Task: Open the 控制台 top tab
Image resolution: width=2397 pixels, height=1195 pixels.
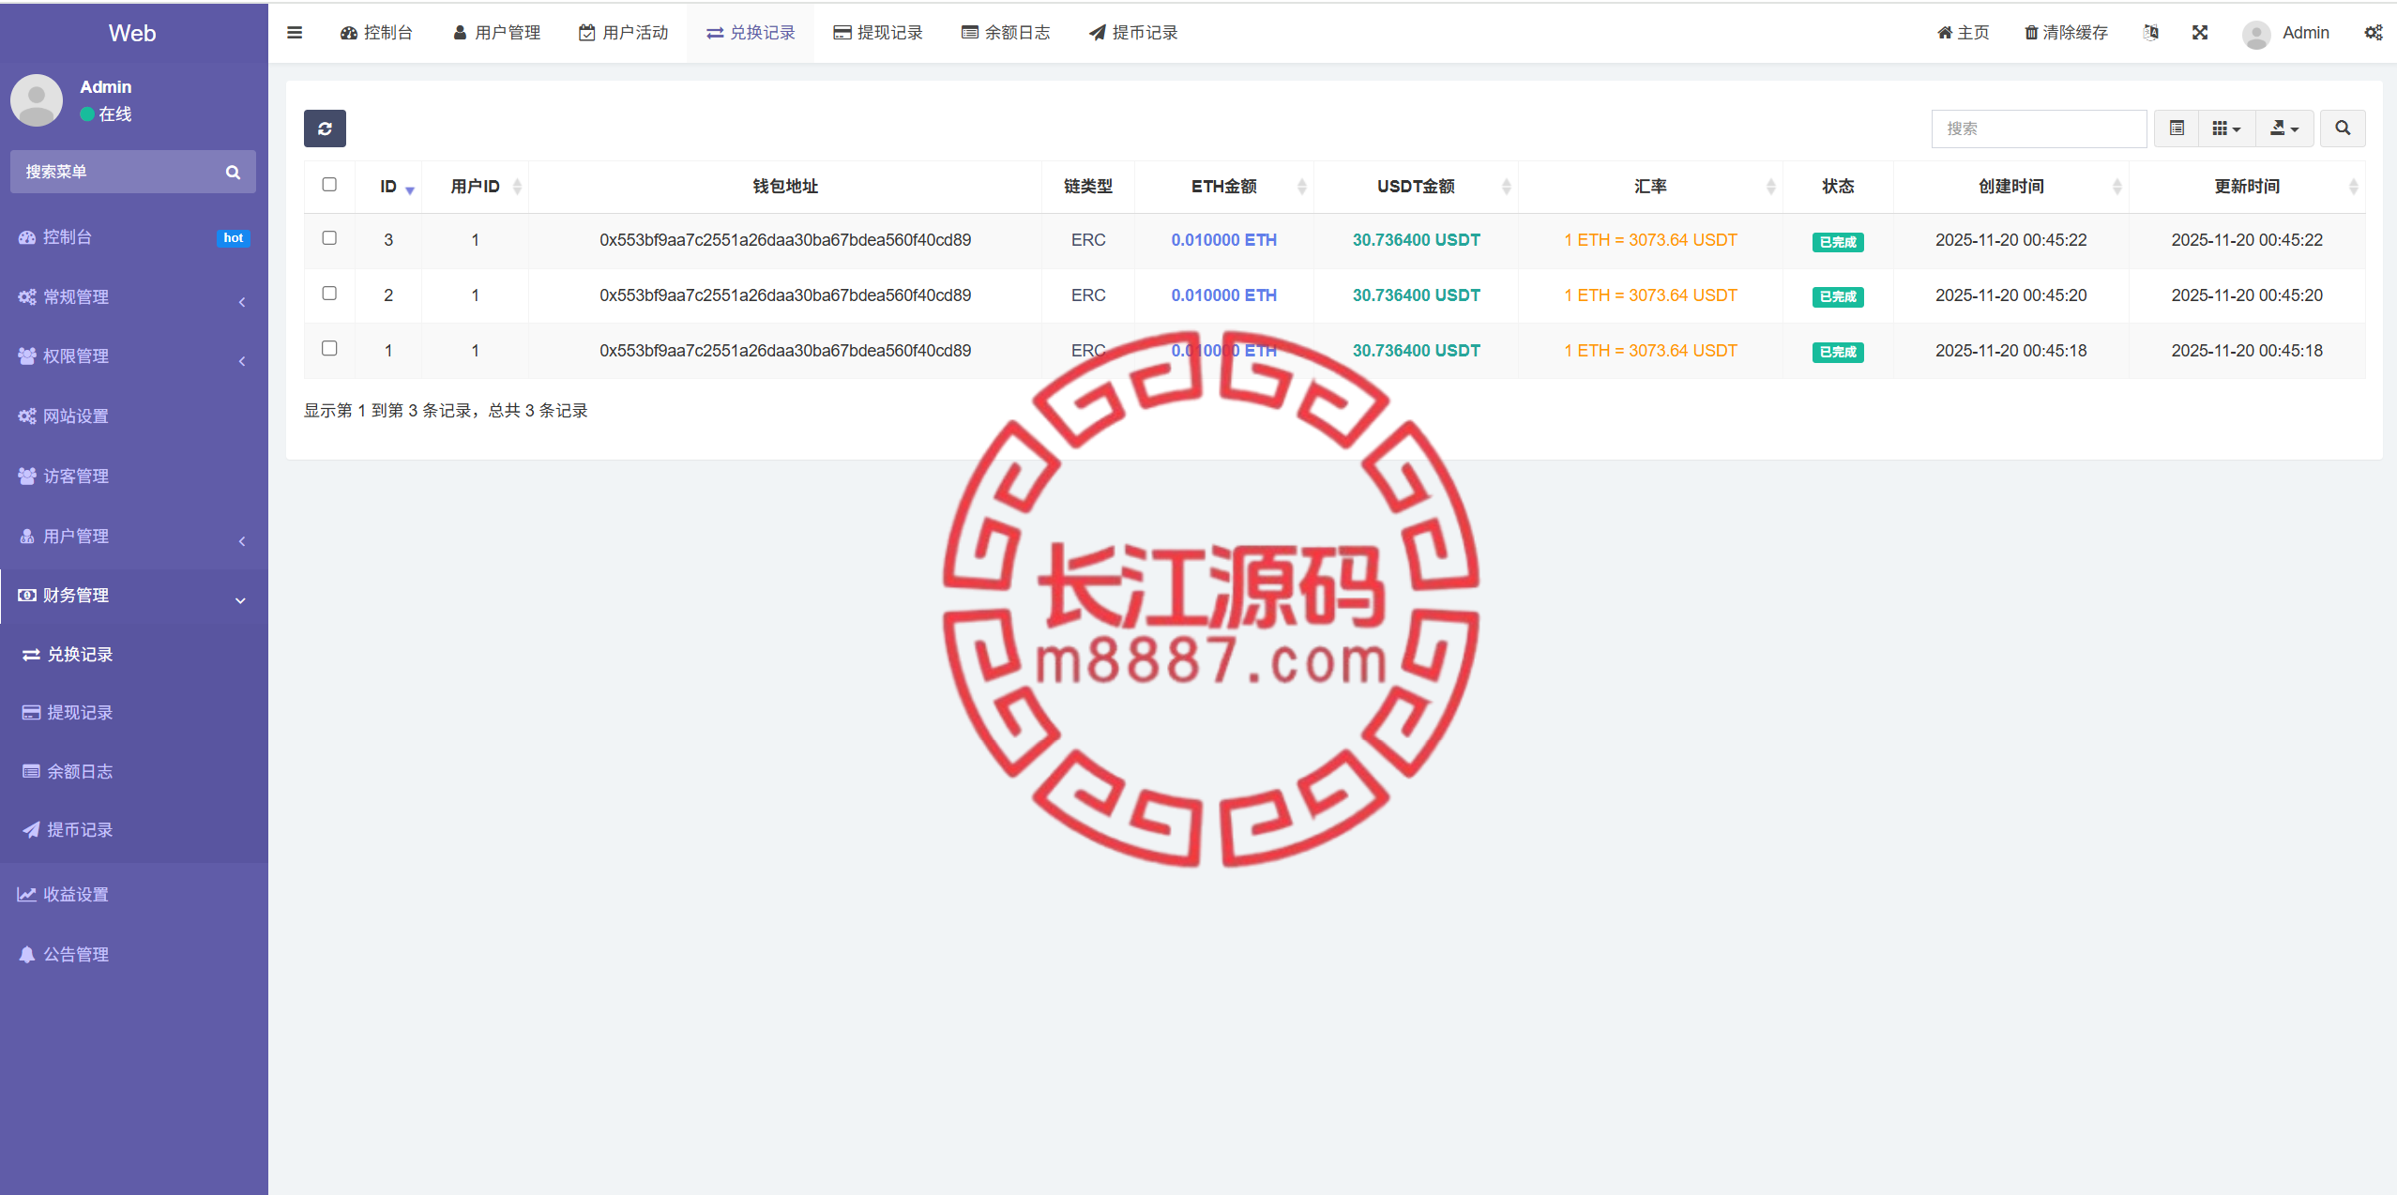Action: 376,33
